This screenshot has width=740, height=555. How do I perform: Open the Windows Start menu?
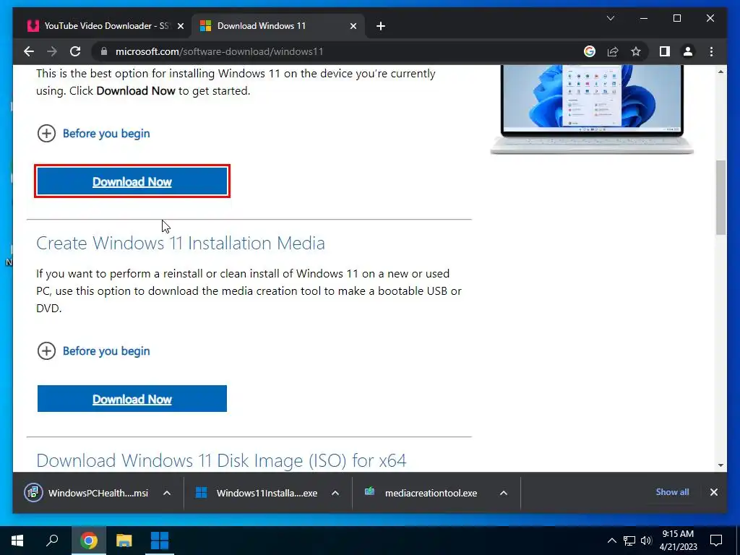(17, 541)
